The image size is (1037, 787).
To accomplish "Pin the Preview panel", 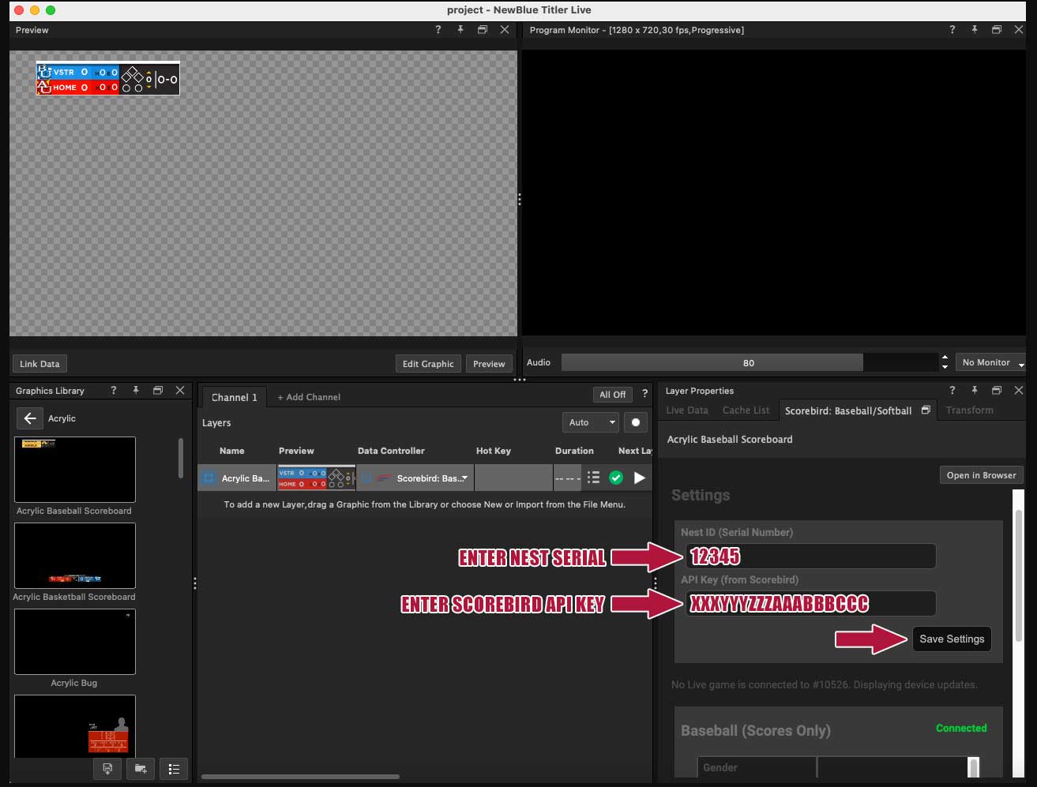I will click(x=460, y=30).
